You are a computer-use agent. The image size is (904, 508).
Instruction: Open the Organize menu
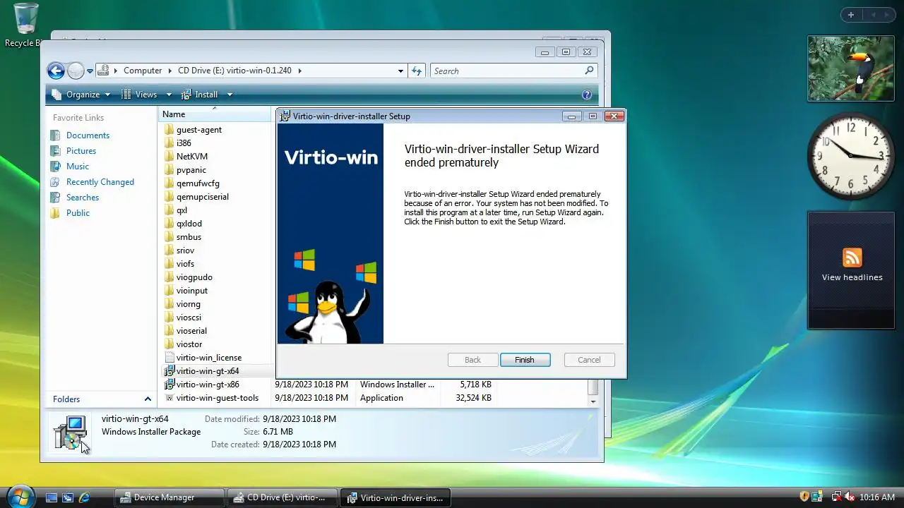(x=81, y=95)
